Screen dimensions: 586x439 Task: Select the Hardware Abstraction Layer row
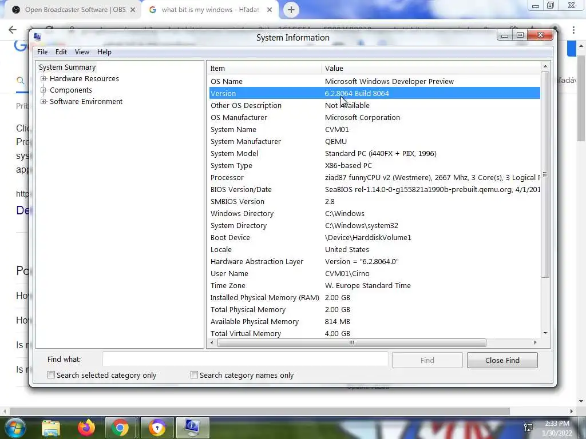click(374, 261)
